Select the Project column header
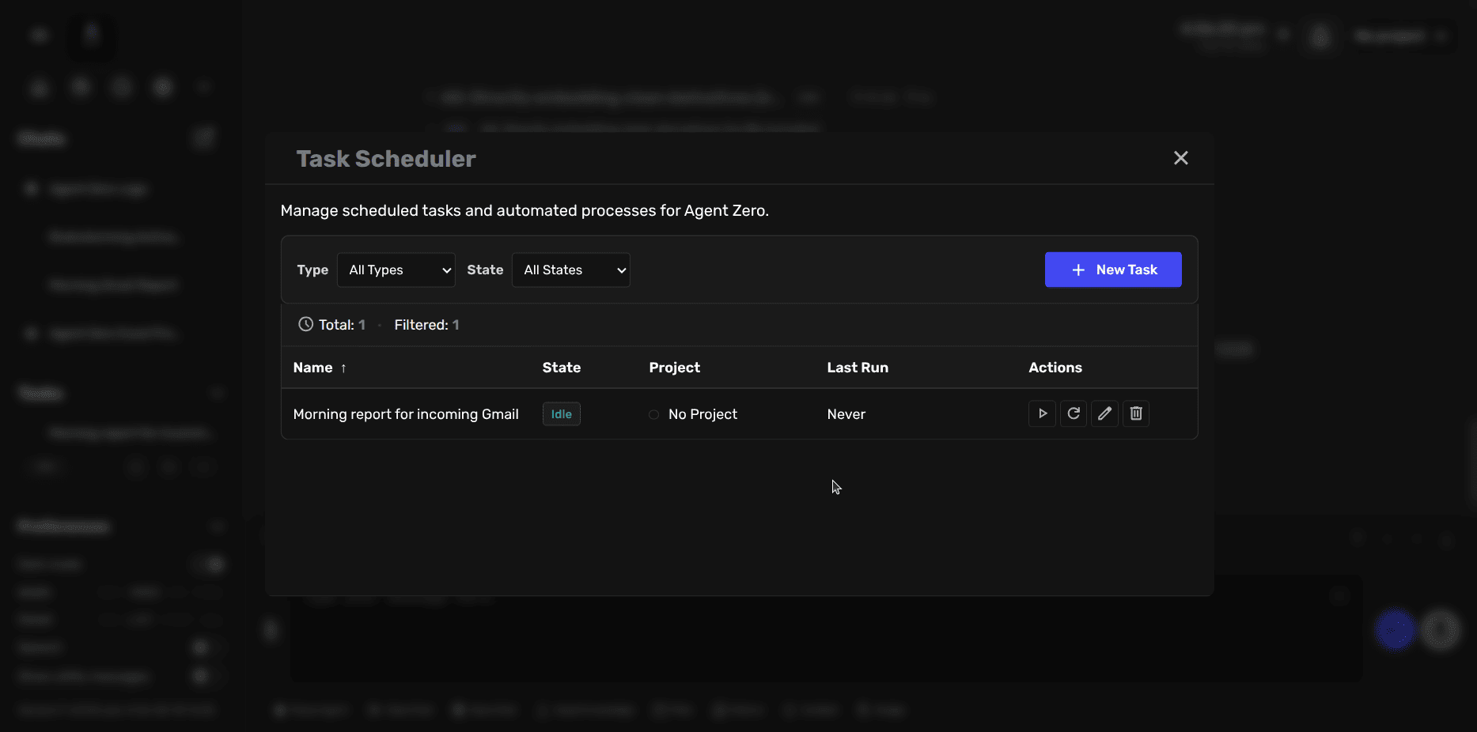 (x=674, y=368)
